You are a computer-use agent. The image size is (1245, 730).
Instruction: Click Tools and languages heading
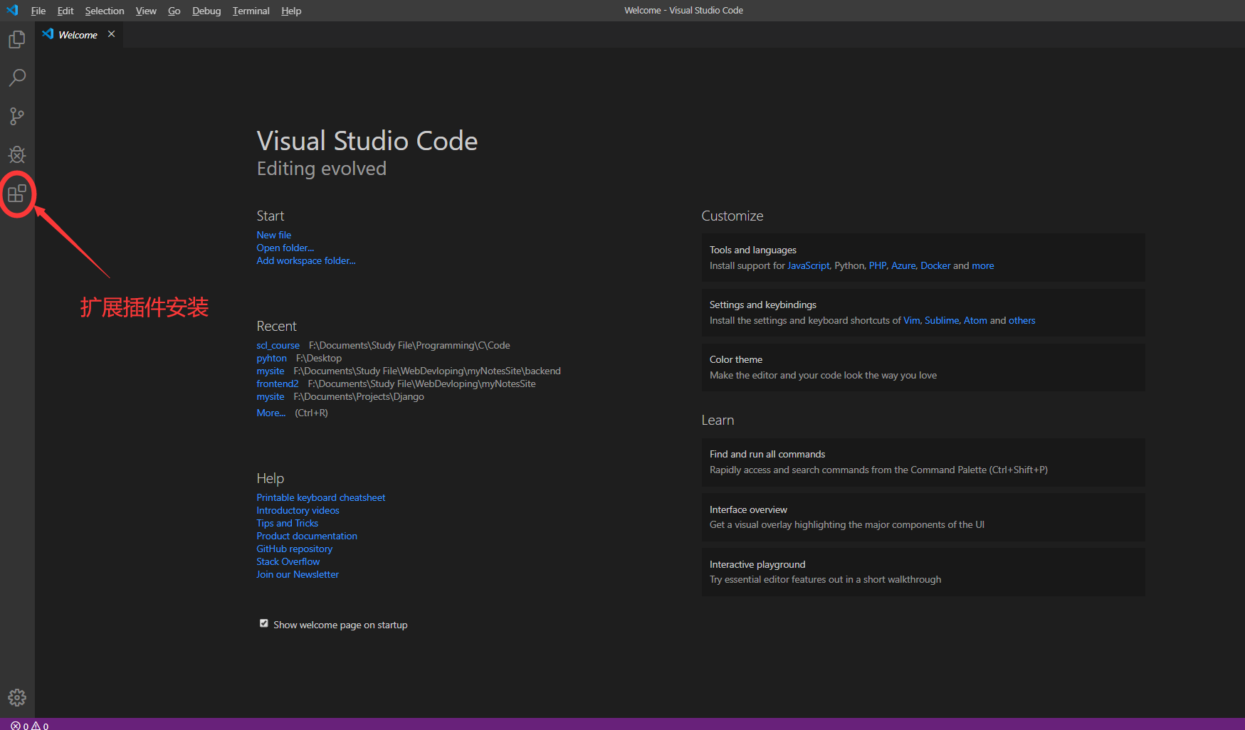(753, 250)
